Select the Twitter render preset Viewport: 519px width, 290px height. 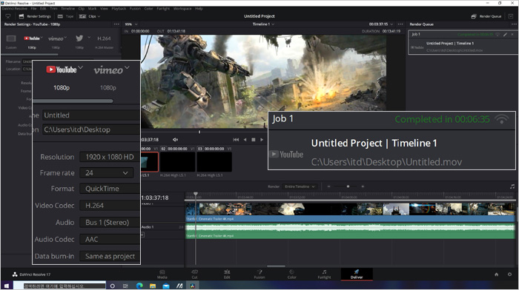(x=79, y=41)
